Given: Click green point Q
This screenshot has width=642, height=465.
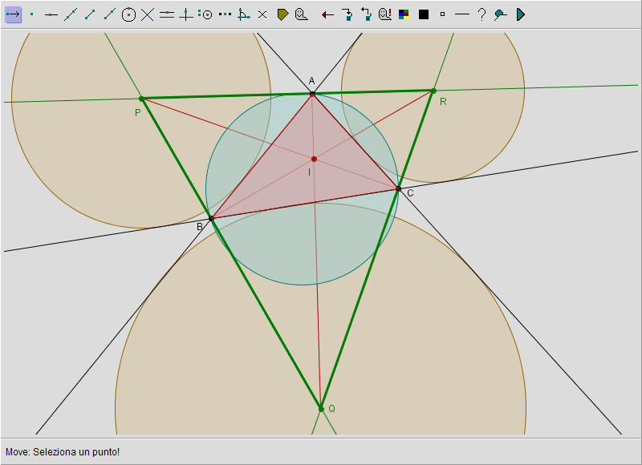Looking at the screenshot, I should click(321, 409).
